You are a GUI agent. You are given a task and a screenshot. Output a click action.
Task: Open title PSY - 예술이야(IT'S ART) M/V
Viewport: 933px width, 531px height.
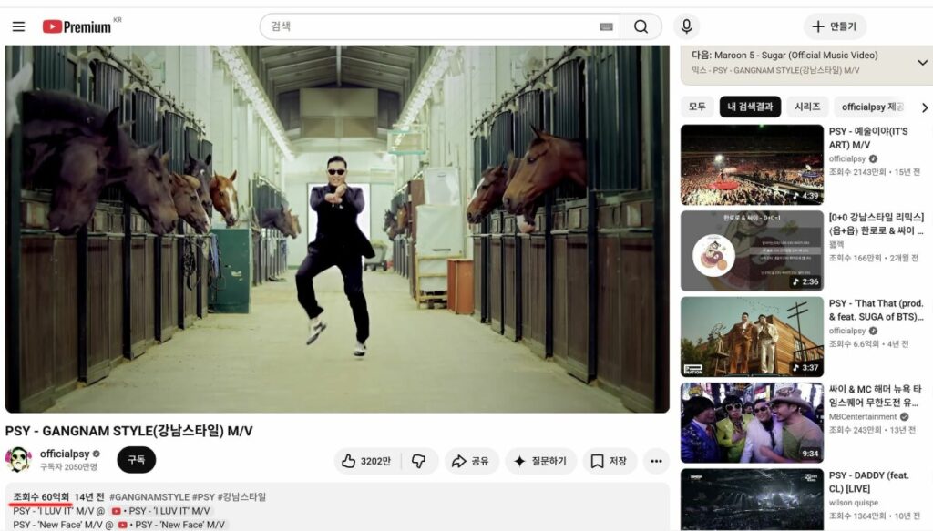868,138
